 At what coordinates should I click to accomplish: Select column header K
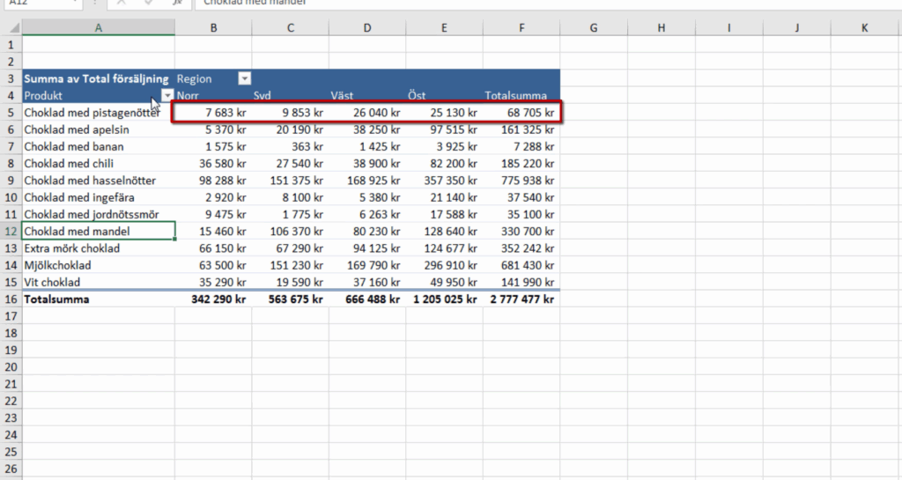pos(864,28)
